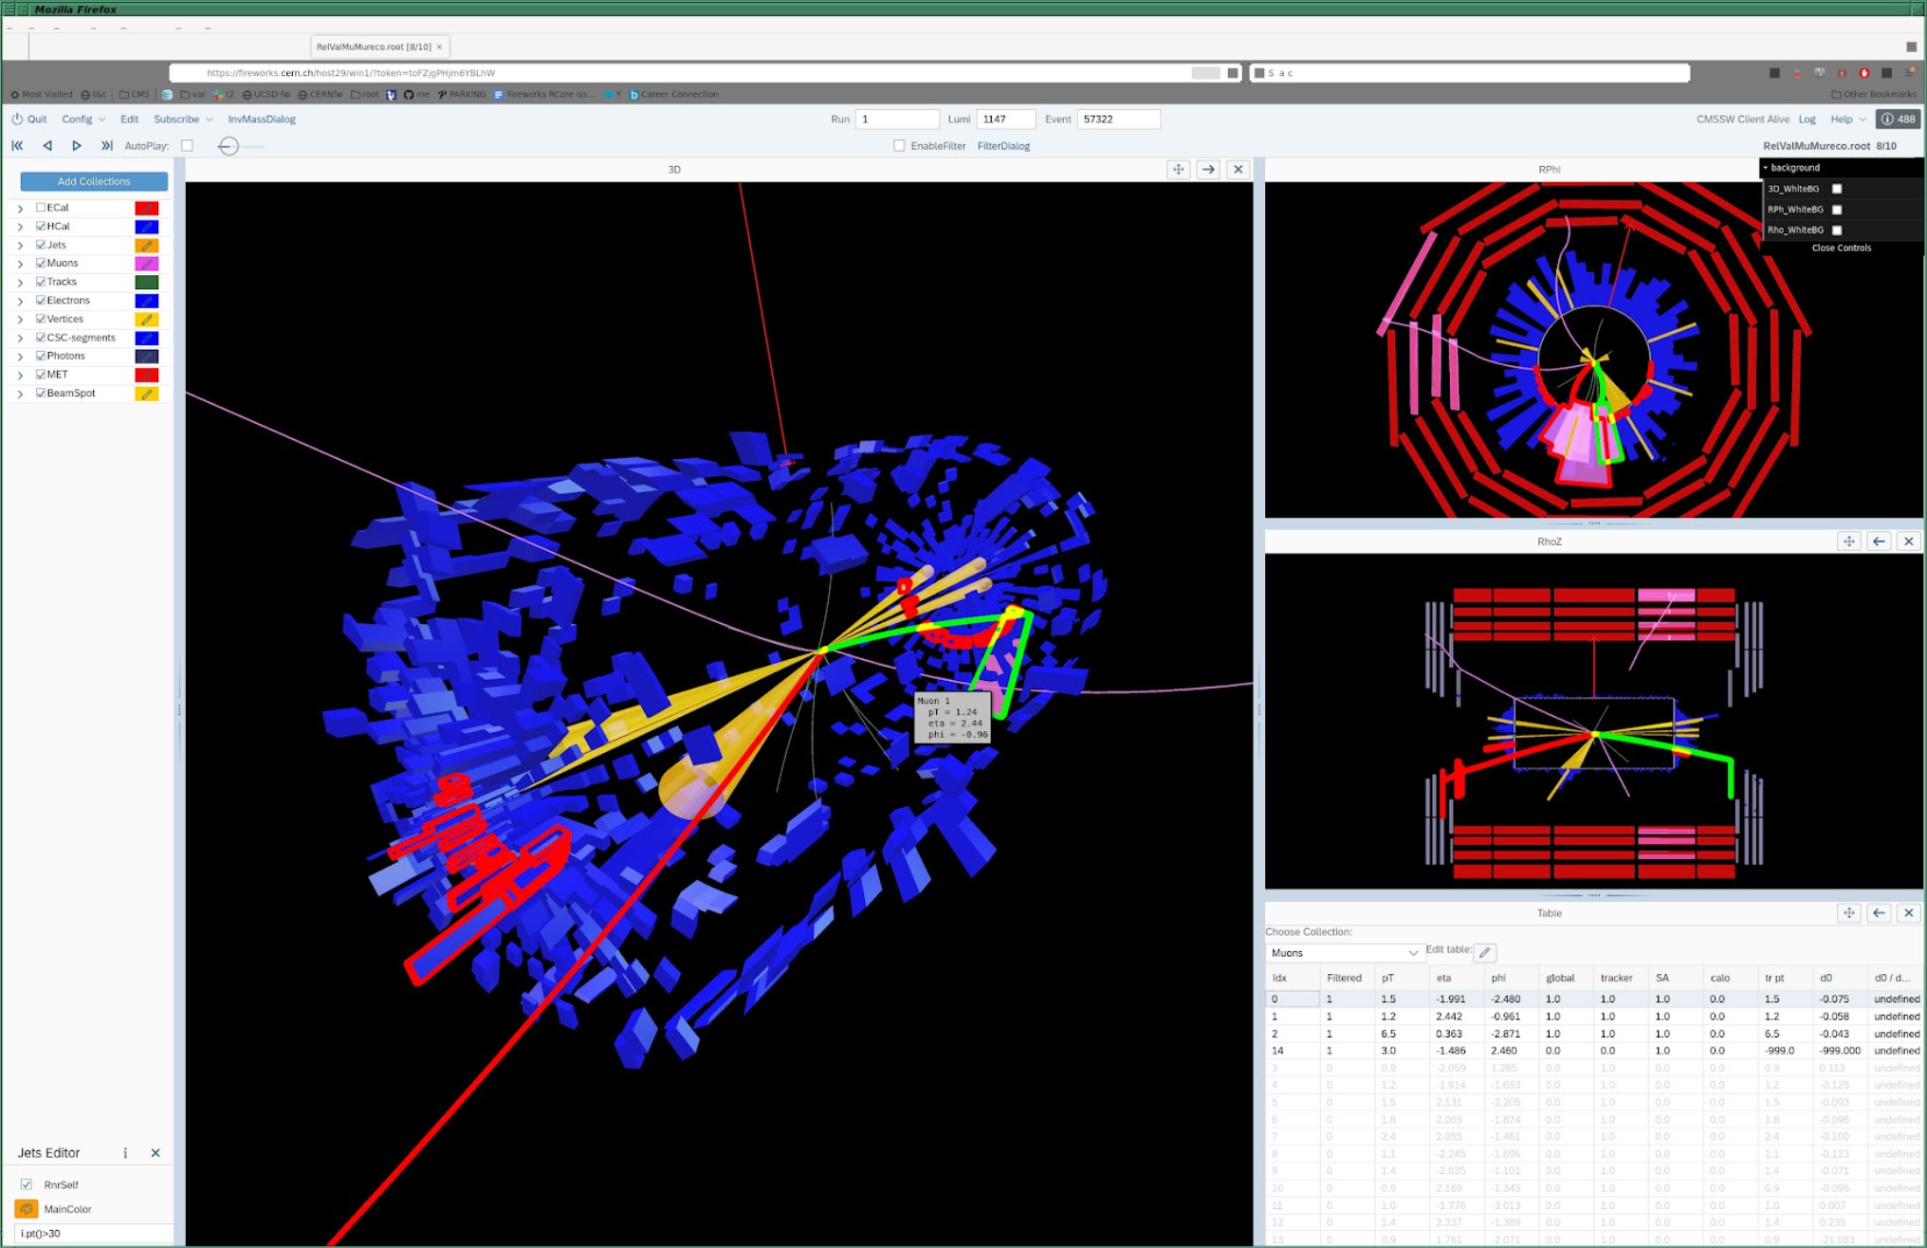This screenshot has height=1248, width=1927.
Task: Click the Add Collections button
Action: click(x=94, y=181)
